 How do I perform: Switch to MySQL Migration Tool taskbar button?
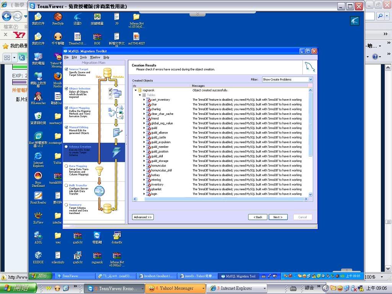click(238, 276)
